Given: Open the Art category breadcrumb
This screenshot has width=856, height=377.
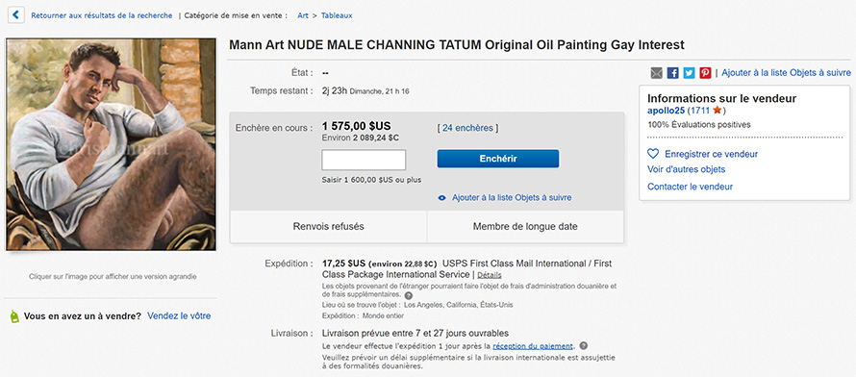Looking at the screenshot, I should pos(303,15).
